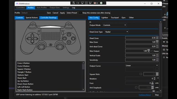Click the DS4Windows app icon in title bar
The height and width of the screenshot is (99, 177).
coord(17,4)
